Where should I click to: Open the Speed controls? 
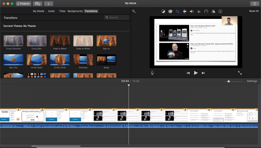pyautogui.click(x=206, y=11)
